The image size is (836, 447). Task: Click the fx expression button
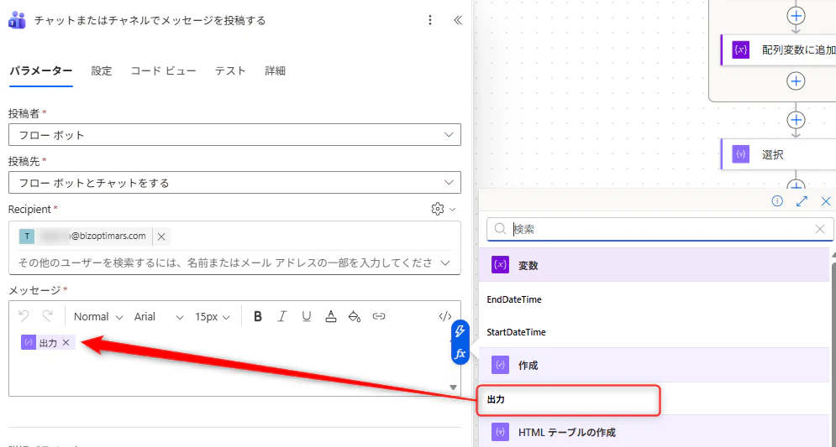pyautogui.click(x=460, y=353)
